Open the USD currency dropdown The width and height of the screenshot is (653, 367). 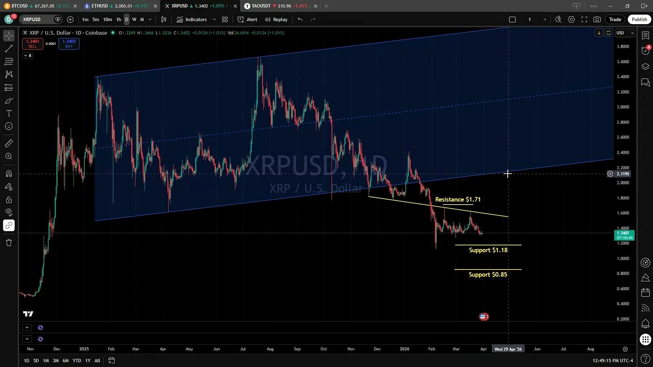click(625, 33)
